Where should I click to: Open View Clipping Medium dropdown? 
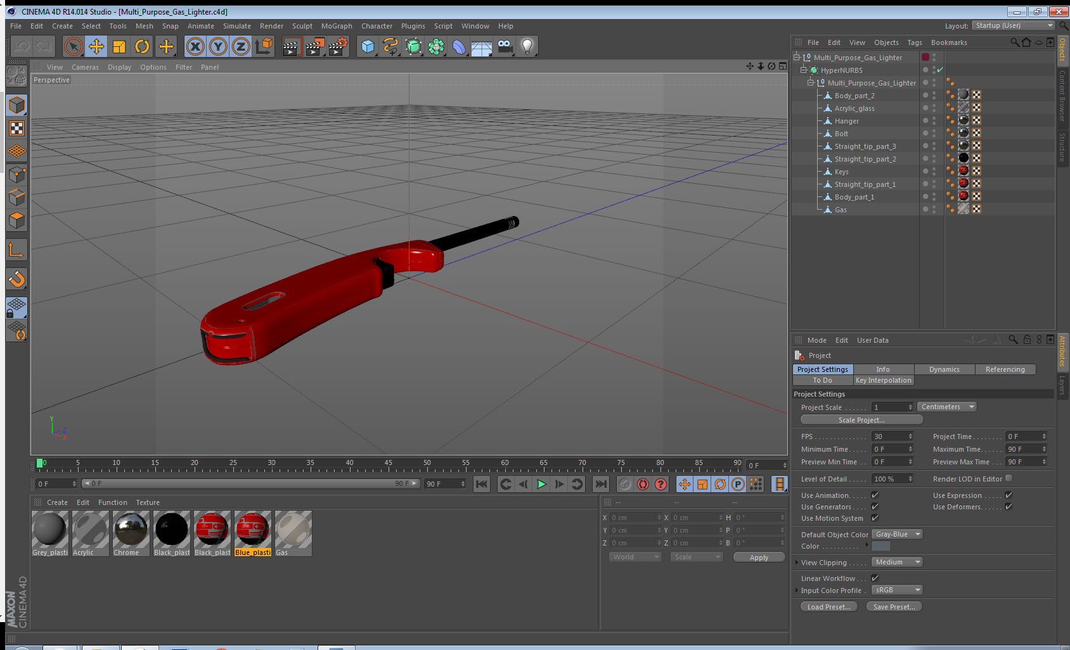tap(897, 562)
